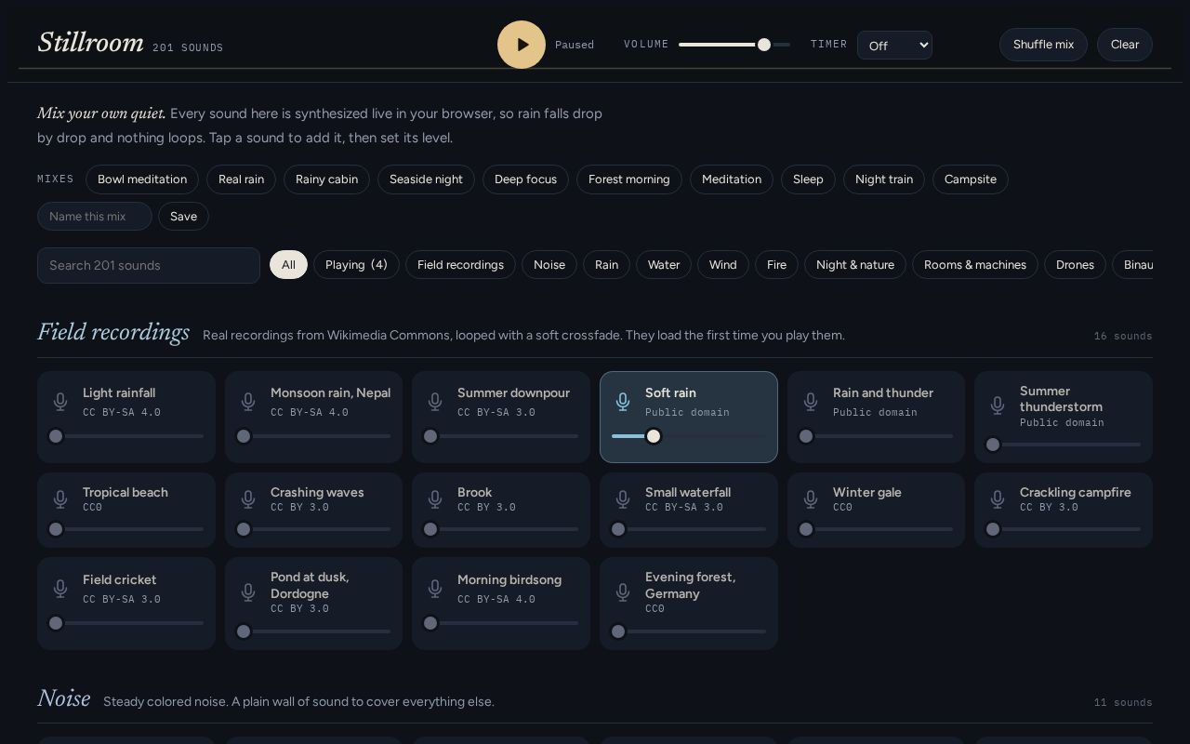Click the microphone icon on Morning birdsong
The height and width of the screenshot is (744, 1190).
point(435,589)
